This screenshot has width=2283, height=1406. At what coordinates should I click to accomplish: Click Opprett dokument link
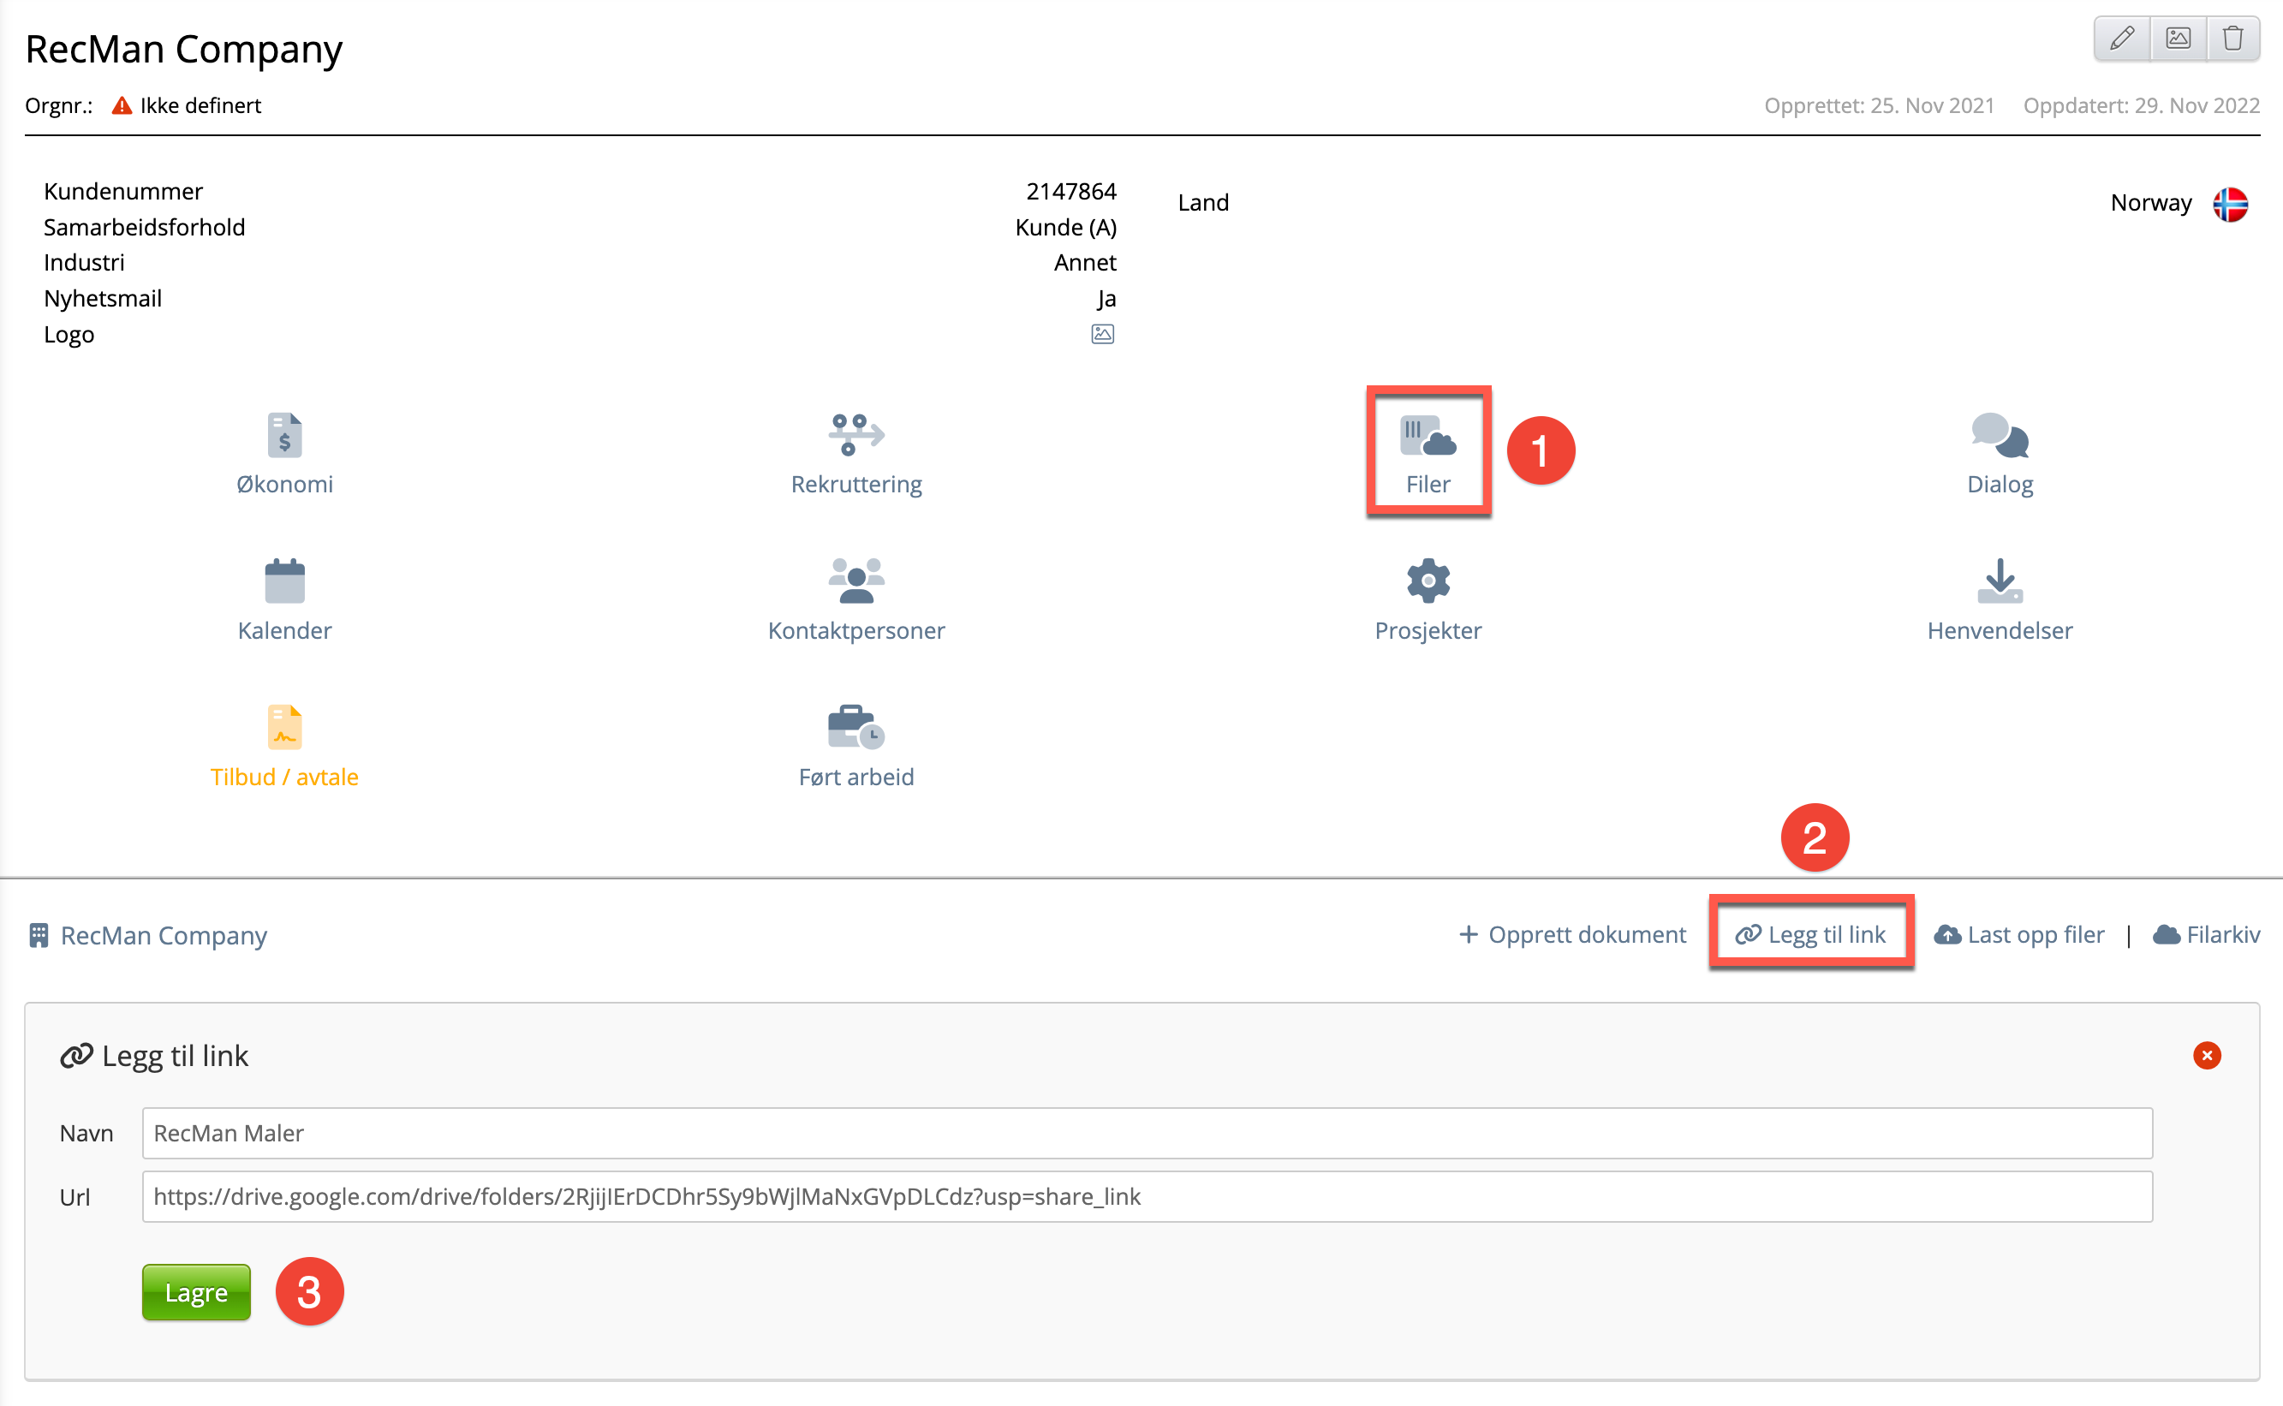coord(1571,934)
